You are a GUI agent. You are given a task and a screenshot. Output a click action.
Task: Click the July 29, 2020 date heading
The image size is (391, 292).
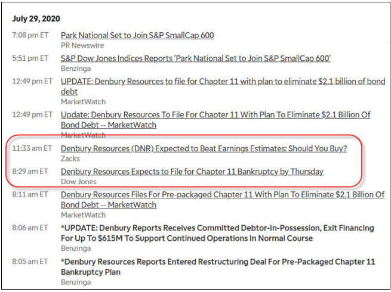[36, 18]
